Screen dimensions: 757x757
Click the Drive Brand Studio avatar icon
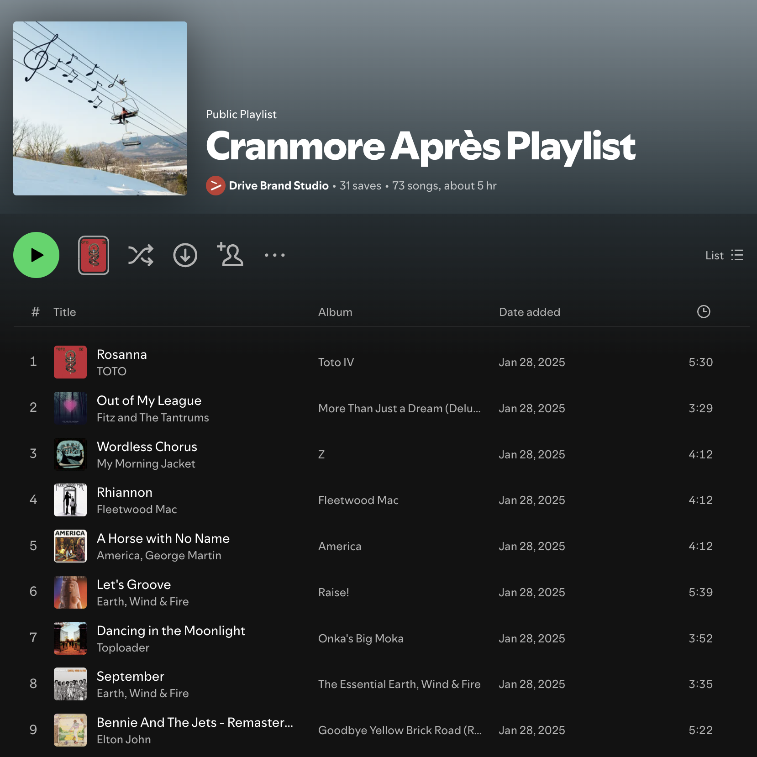[x=216, y=186]
